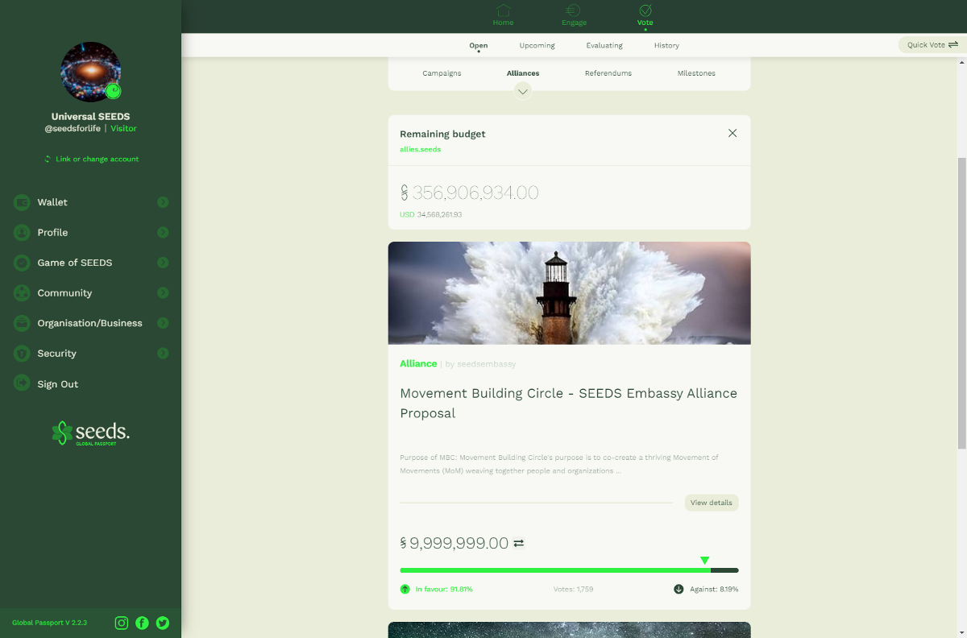This screenshot has height=638, width=967.
Task: Click the currency swap icon beside 9,999,999.00
Action: [x=519, y=543]
